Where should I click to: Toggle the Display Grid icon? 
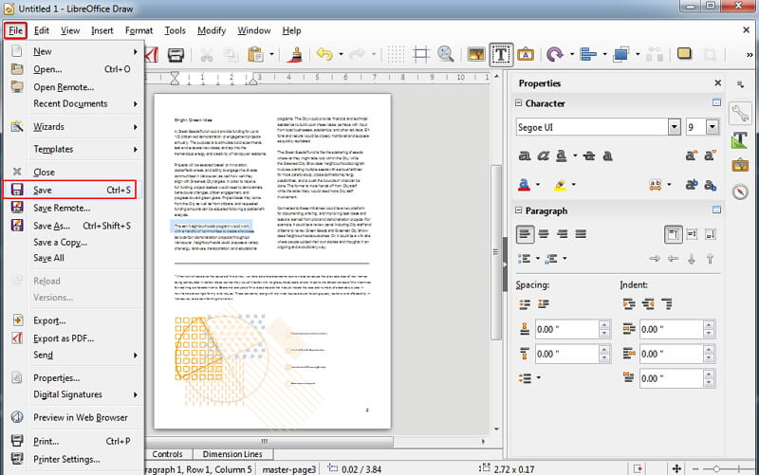396,54
